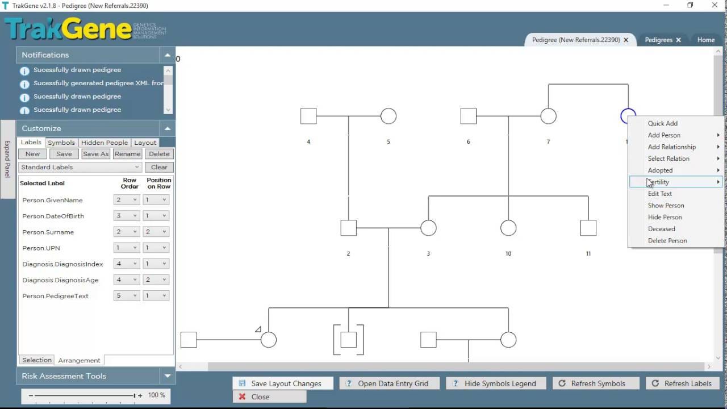Select the bracketed adopted male symbol
The height and width of the screenshot is (409, 727).
(349, 340)
